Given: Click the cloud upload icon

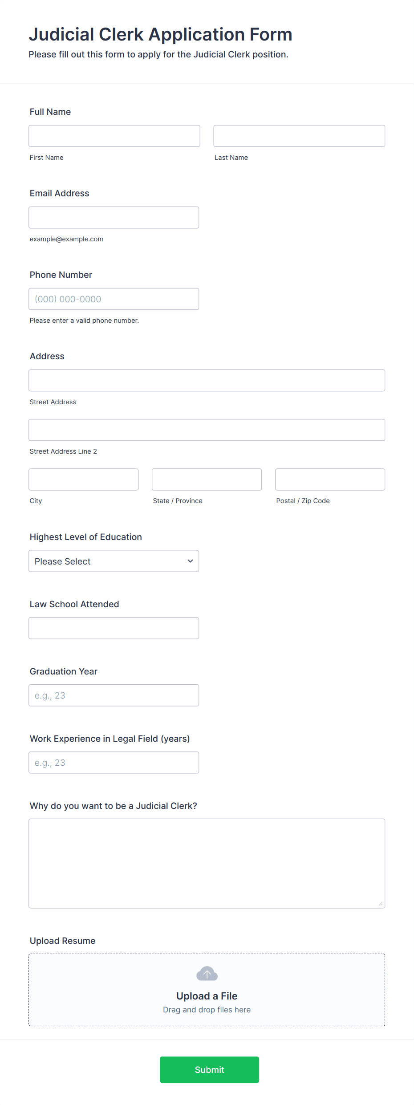Looking at the screenshot, I should click(x=207, y=974).
